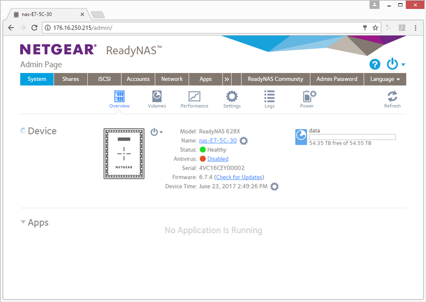This screenshot has height=302, width=426.
Task: Click the PDF extension icon in toolbar
Action: [x=402, y=27]
